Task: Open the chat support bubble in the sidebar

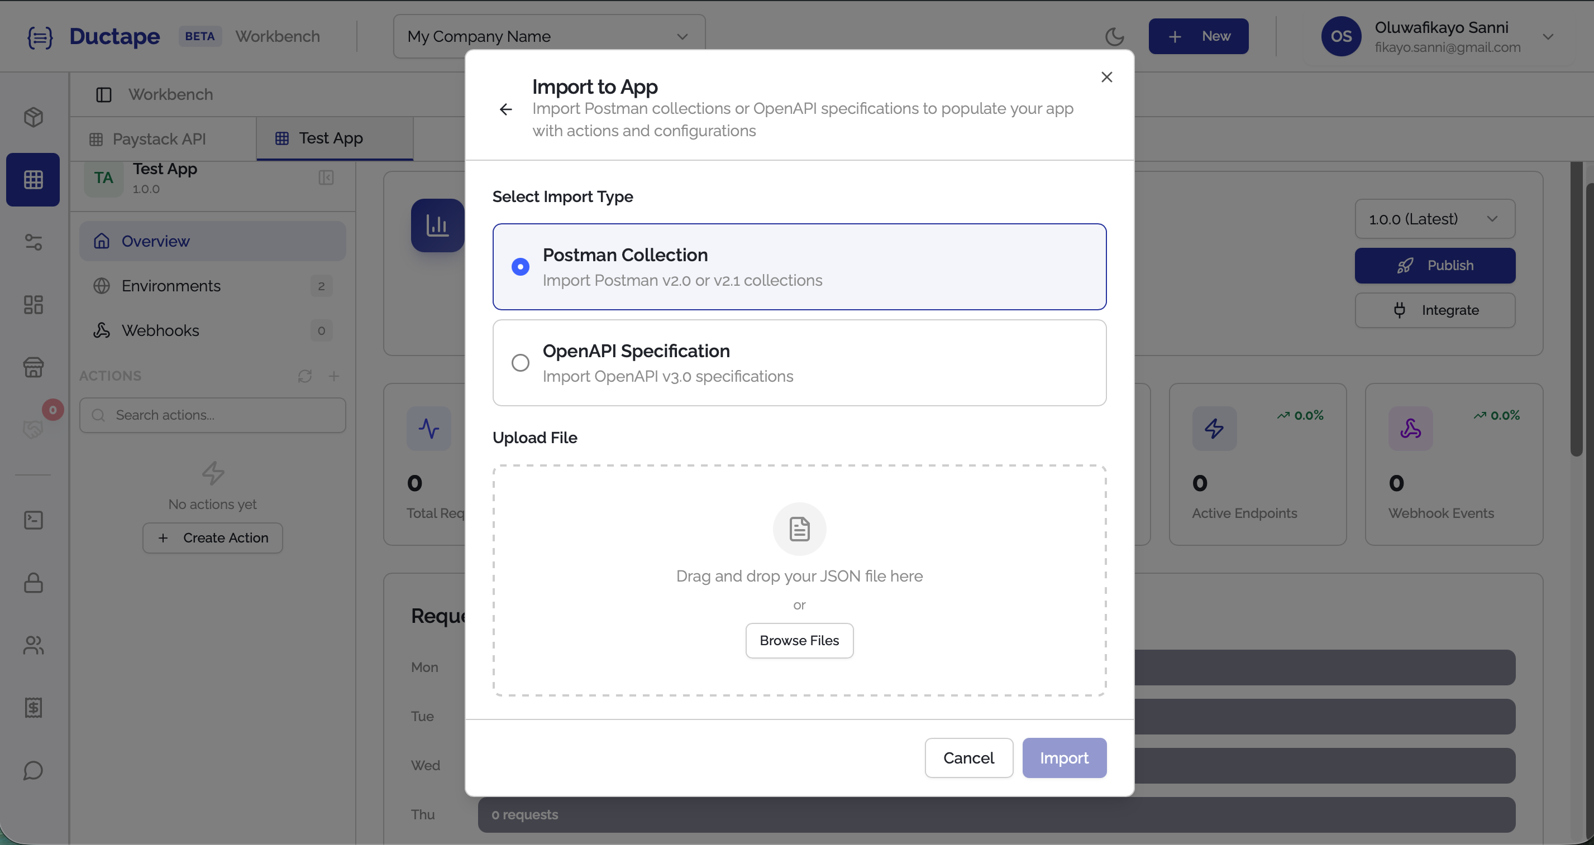Action: pos(33,770)
